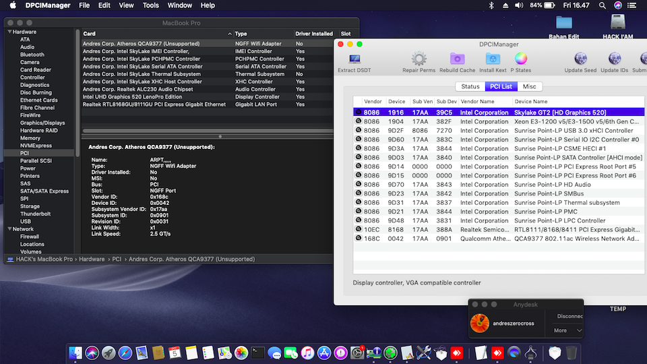Open Spotlight search in menu bar
The image size is (647, 364).
click(x=603, y=5)
